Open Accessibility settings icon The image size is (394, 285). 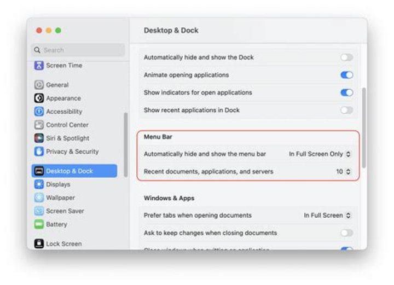tap(39, 112)
